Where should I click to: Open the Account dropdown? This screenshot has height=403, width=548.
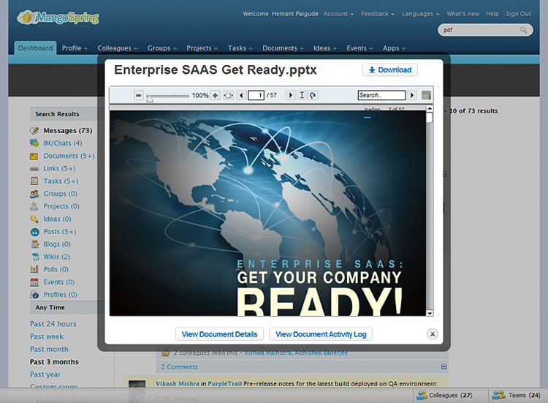(x=338, y=14)
